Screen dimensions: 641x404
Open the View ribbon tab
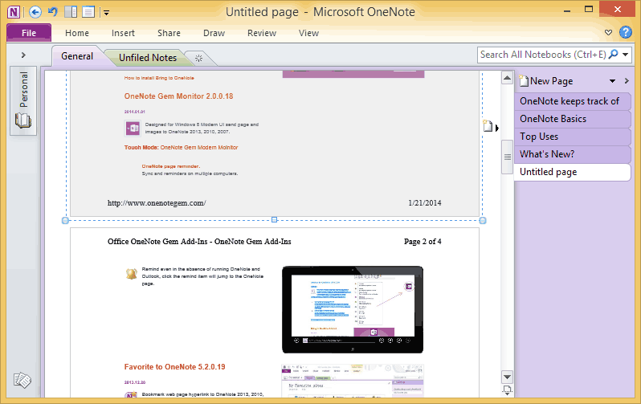tap(308, 33)
